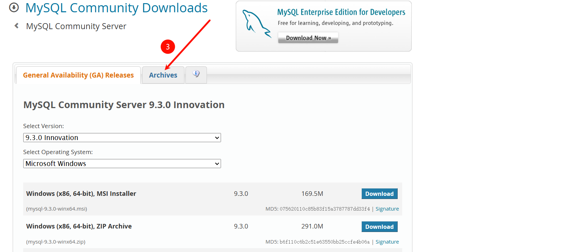Go to MySQL Community Server breadcrumb text
562x252 pixels.
[x=76, y=26]
